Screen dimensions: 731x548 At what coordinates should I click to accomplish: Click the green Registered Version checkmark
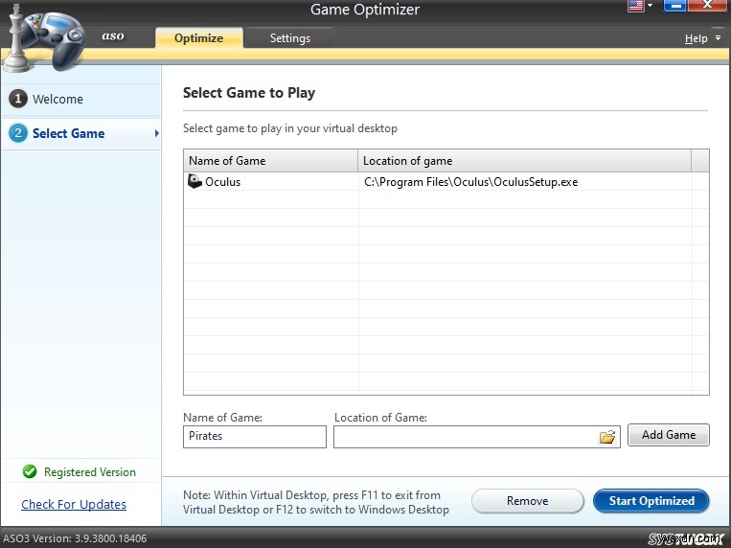(x=30, y=471)
